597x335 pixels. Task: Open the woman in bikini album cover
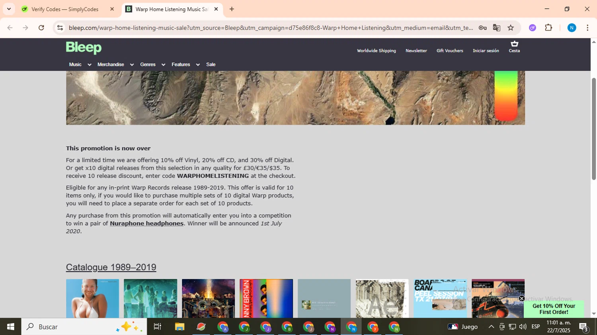coord(92,298)
